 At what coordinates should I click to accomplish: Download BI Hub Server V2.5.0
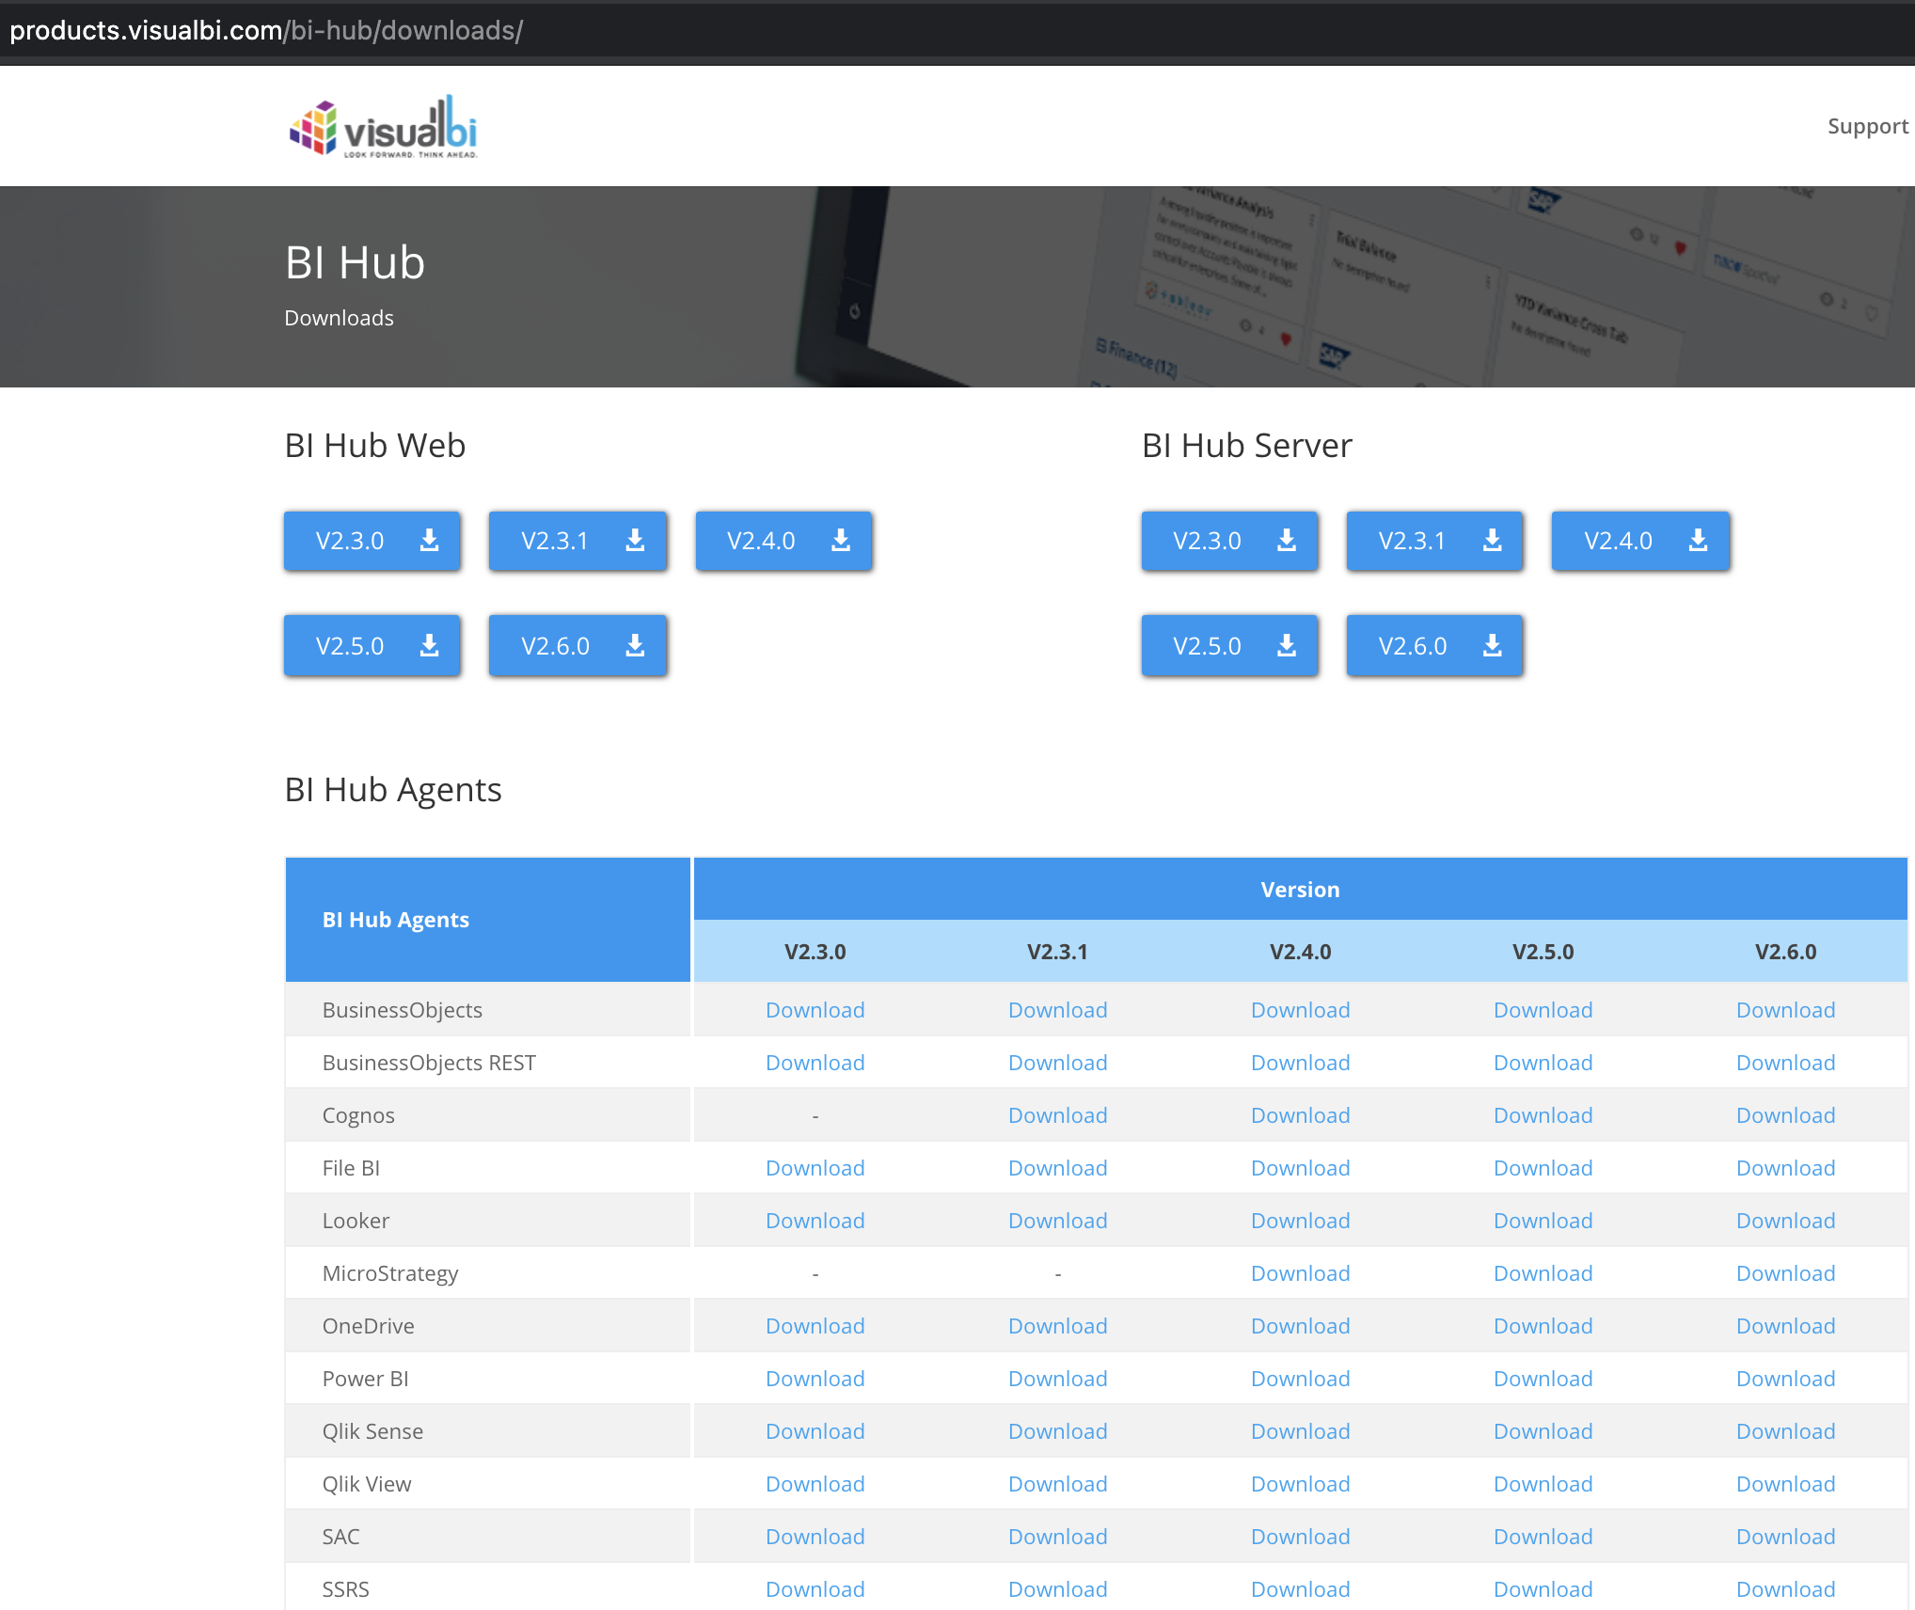tap(1229, 646)
